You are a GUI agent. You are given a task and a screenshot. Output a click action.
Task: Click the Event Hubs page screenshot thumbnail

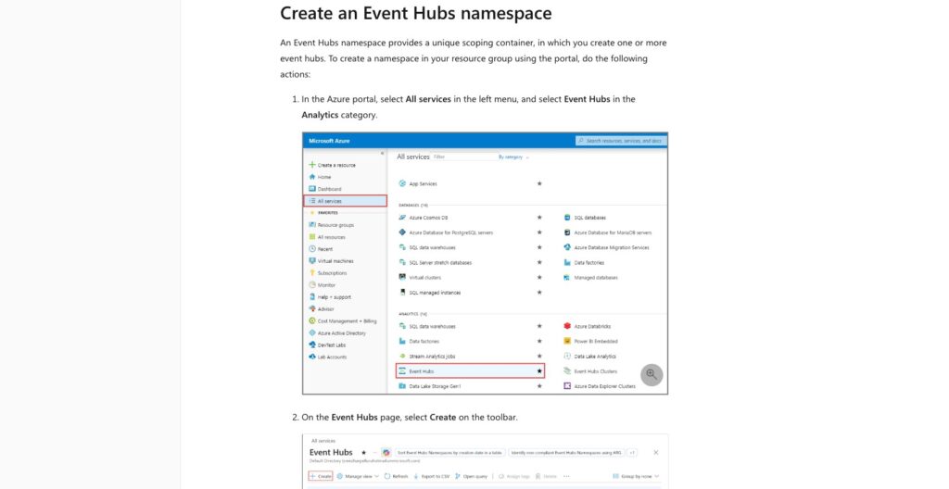pos(486,461)
